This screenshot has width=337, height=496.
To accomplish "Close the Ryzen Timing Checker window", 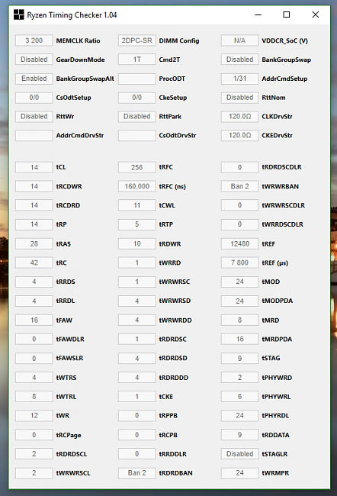I will (x=315, y=14).
